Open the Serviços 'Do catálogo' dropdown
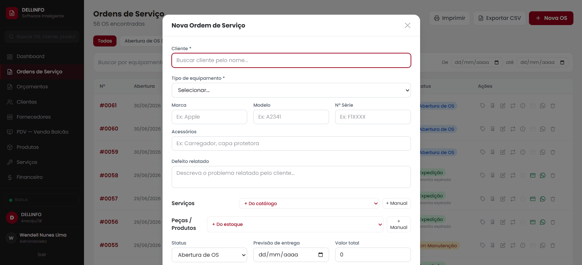This screenshot has height=265, width=582. (x=309, y=204)
